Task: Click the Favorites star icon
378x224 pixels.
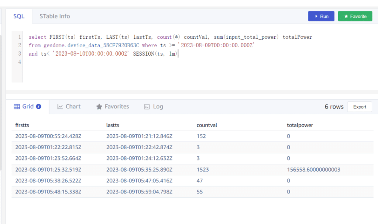Action: [99, 107]
